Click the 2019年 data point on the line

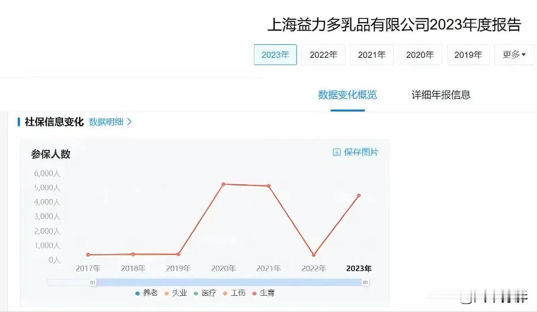(x=178, y=254)
